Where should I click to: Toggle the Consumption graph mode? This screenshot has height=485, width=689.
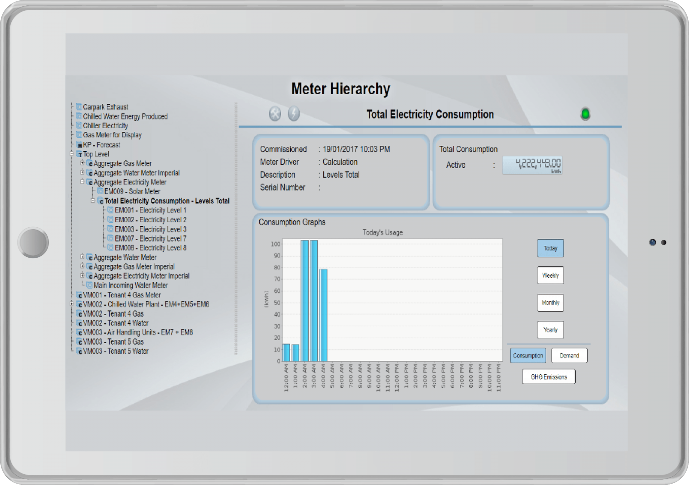click(x=528, y=355)
